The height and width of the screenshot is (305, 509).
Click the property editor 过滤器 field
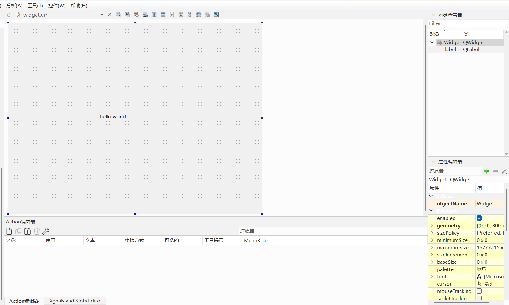pos(455,171)
